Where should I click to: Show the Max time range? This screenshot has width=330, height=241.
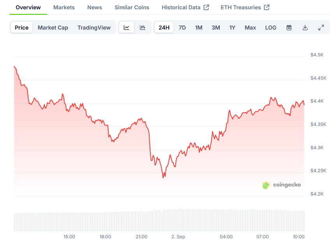tap(250, 28)
